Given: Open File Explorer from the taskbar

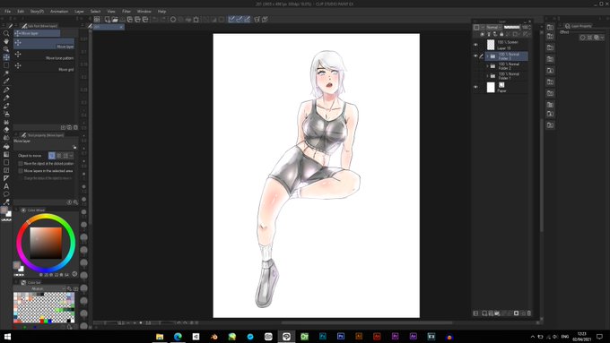Looking at the screenshot, I should pyautogui.click(x=160, y=337).
